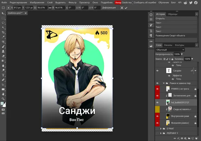
Task: Open the Фильтр menu
Action: 73,2
